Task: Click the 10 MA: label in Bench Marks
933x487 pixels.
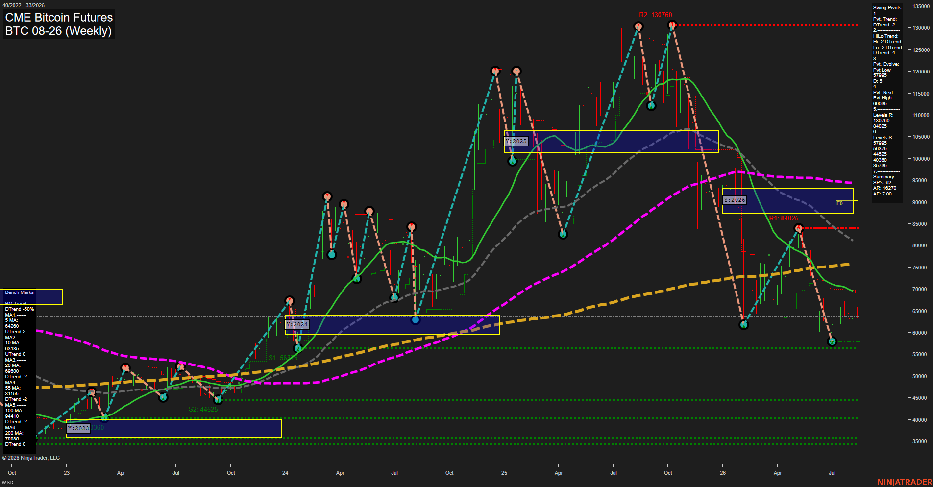Action: pyautogui.click(x=13, y=343)
